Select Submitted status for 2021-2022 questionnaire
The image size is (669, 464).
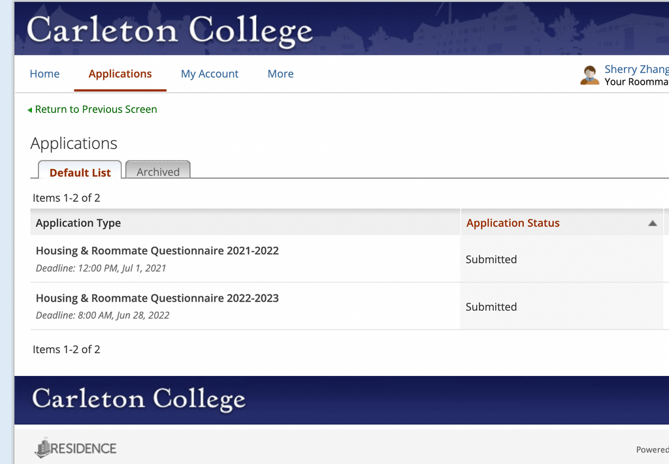(491, 259)
